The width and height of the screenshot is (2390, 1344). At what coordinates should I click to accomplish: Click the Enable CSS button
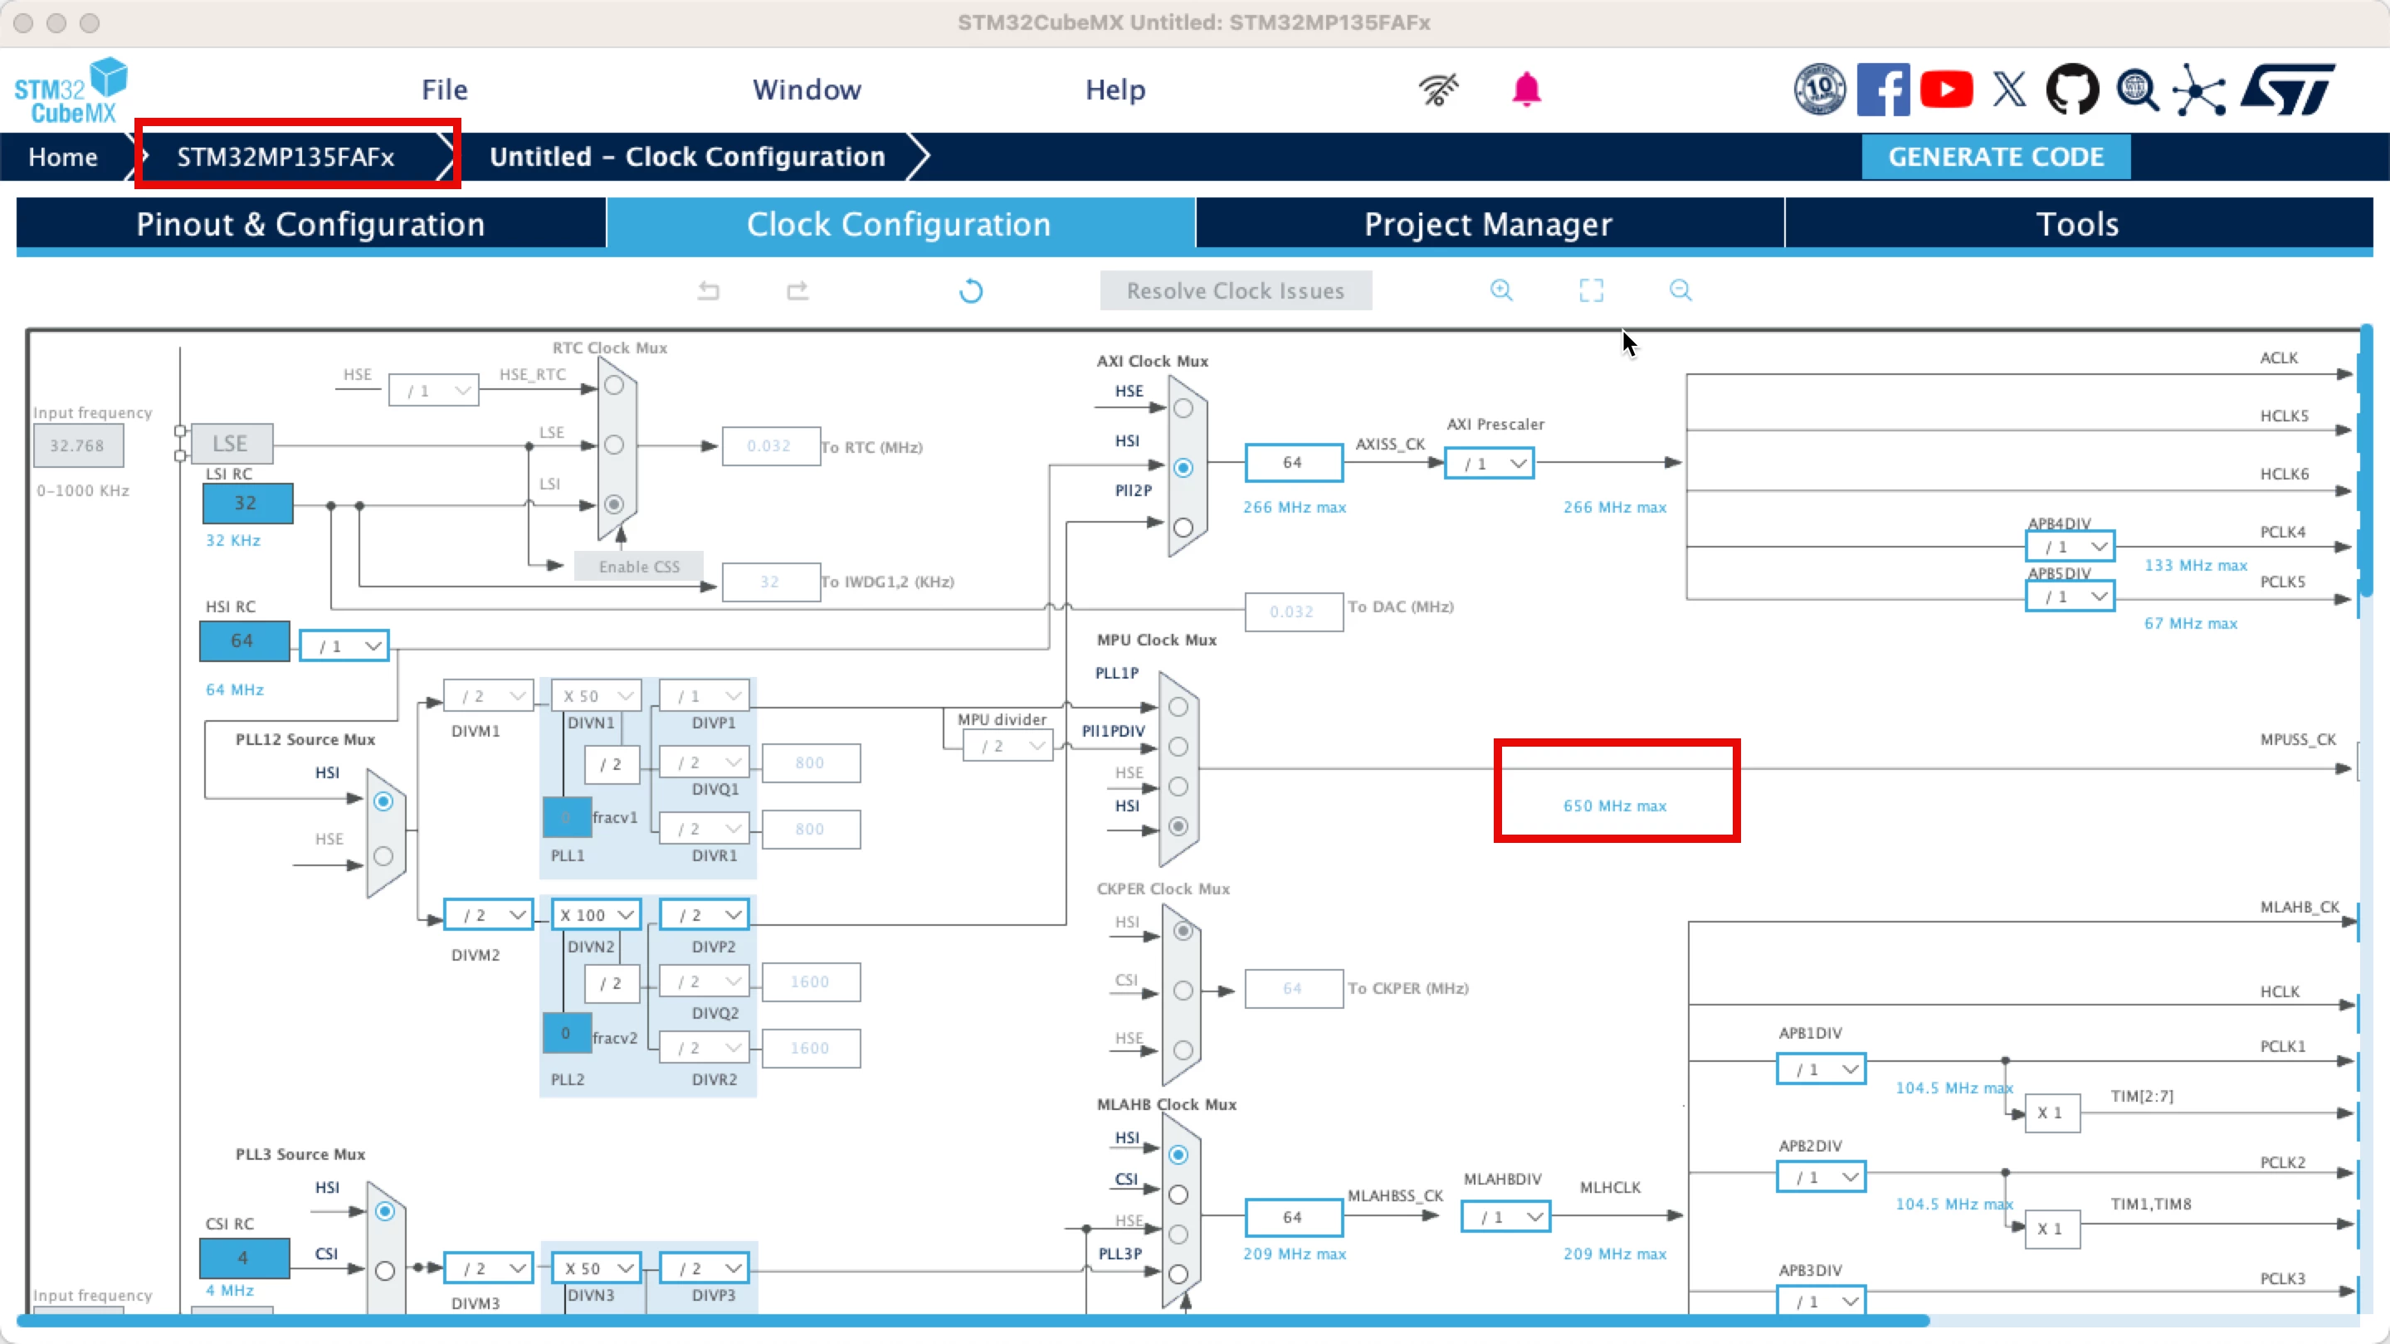coord(639,566)
